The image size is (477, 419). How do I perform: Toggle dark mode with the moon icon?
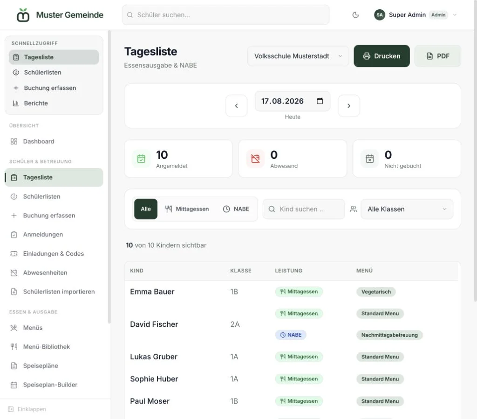(355, 15)
